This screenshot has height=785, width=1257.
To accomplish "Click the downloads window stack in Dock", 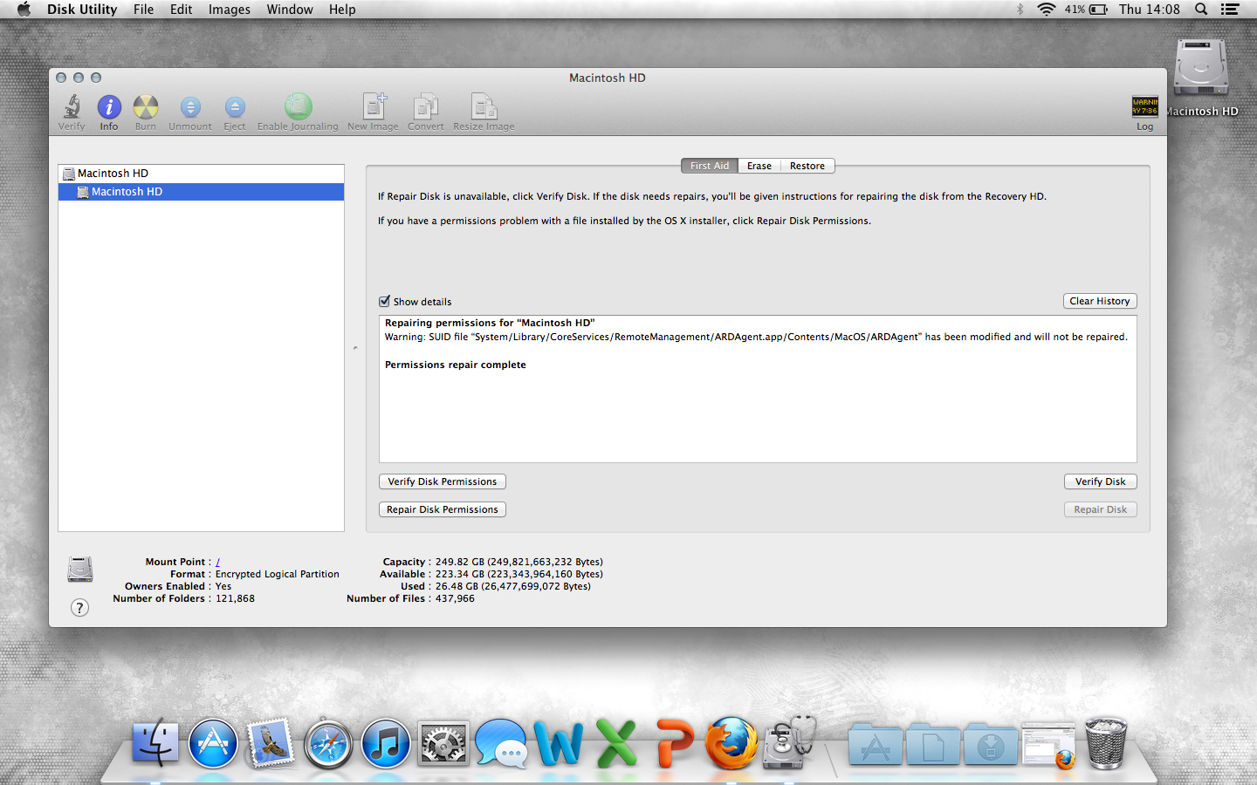I will [1048, 746].
